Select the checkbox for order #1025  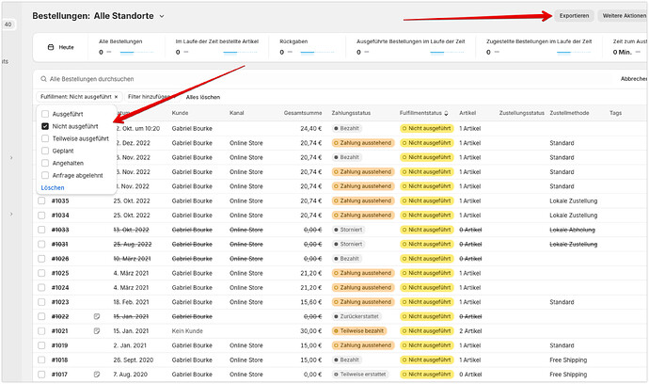pyautogui.click(x=41, y=273)
